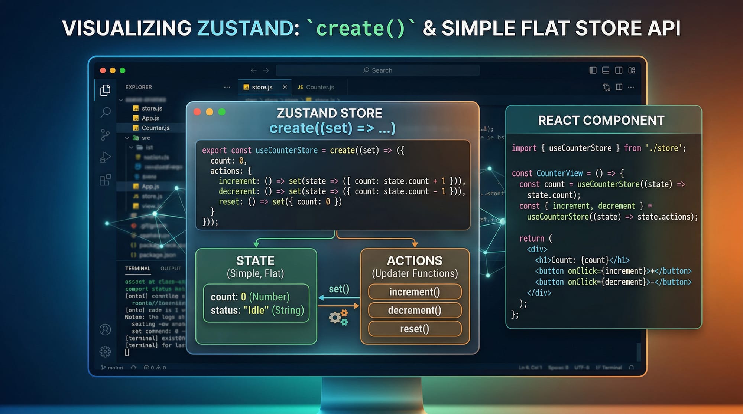This screenshot has width=743, height=414.
Task: Click inside the Search bar at top
Action: [x=377, y=70]
